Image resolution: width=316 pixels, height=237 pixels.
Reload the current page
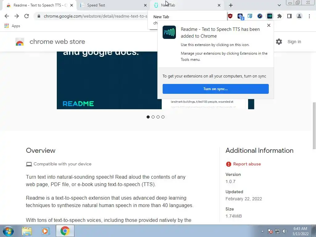click(x=27, y=16)
